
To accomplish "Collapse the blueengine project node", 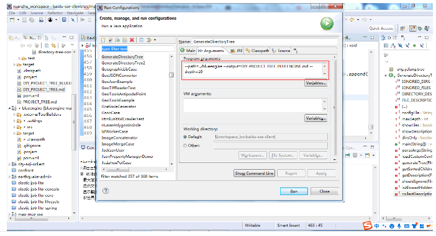I will click(10, 108).
